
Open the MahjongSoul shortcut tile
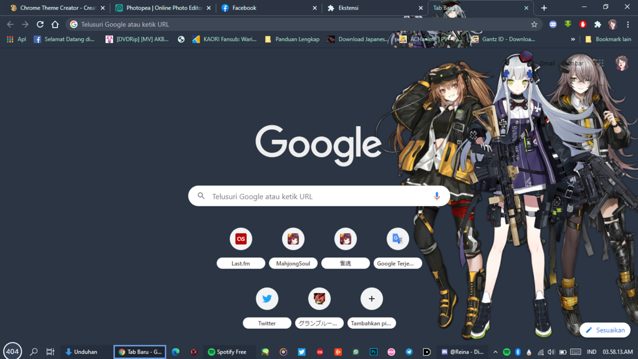coord(293,239)
